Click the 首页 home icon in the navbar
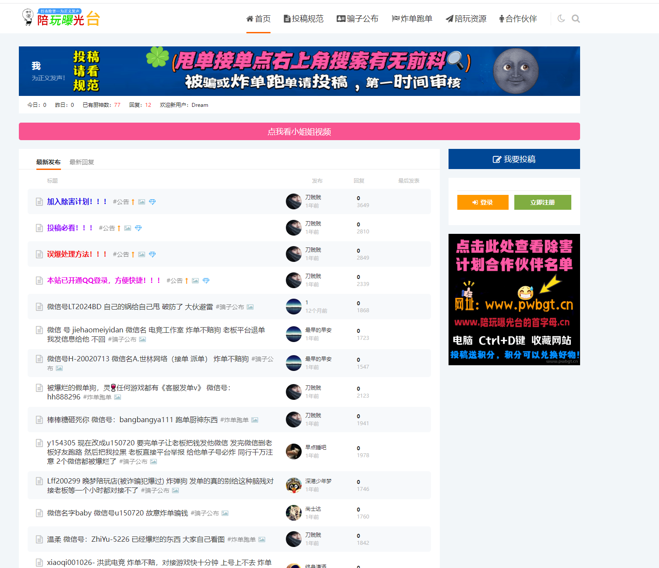 click(250, 18)
